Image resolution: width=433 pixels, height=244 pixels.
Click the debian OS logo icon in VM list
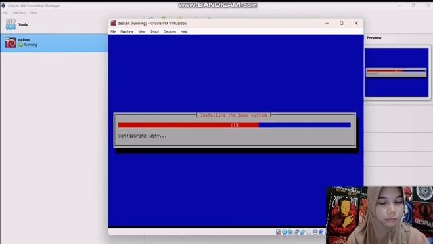tap(11, 43)
